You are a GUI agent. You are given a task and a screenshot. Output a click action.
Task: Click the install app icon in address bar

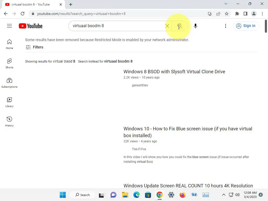coord(210,14)
